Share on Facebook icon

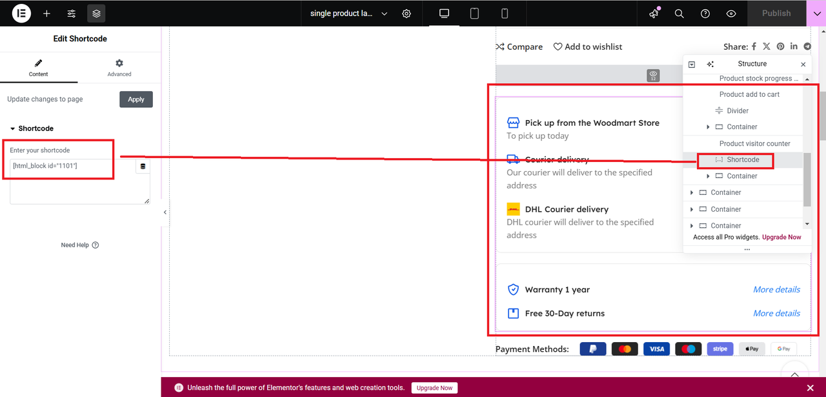tap(754, 46)
